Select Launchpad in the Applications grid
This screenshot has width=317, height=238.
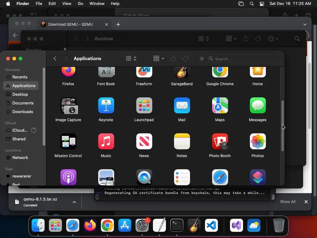pyautogui.click(x=144, y=105)
